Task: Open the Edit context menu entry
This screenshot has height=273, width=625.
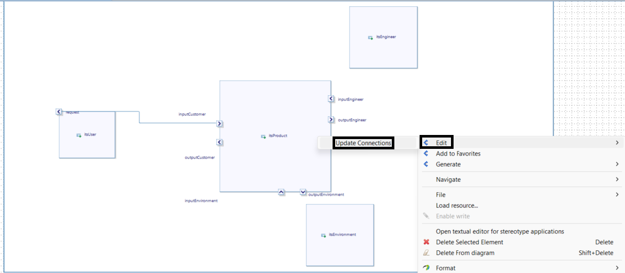Action: (x=521, y=143)
